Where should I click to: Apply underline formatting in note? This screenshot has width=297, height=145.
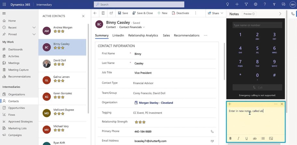point(247,138)
